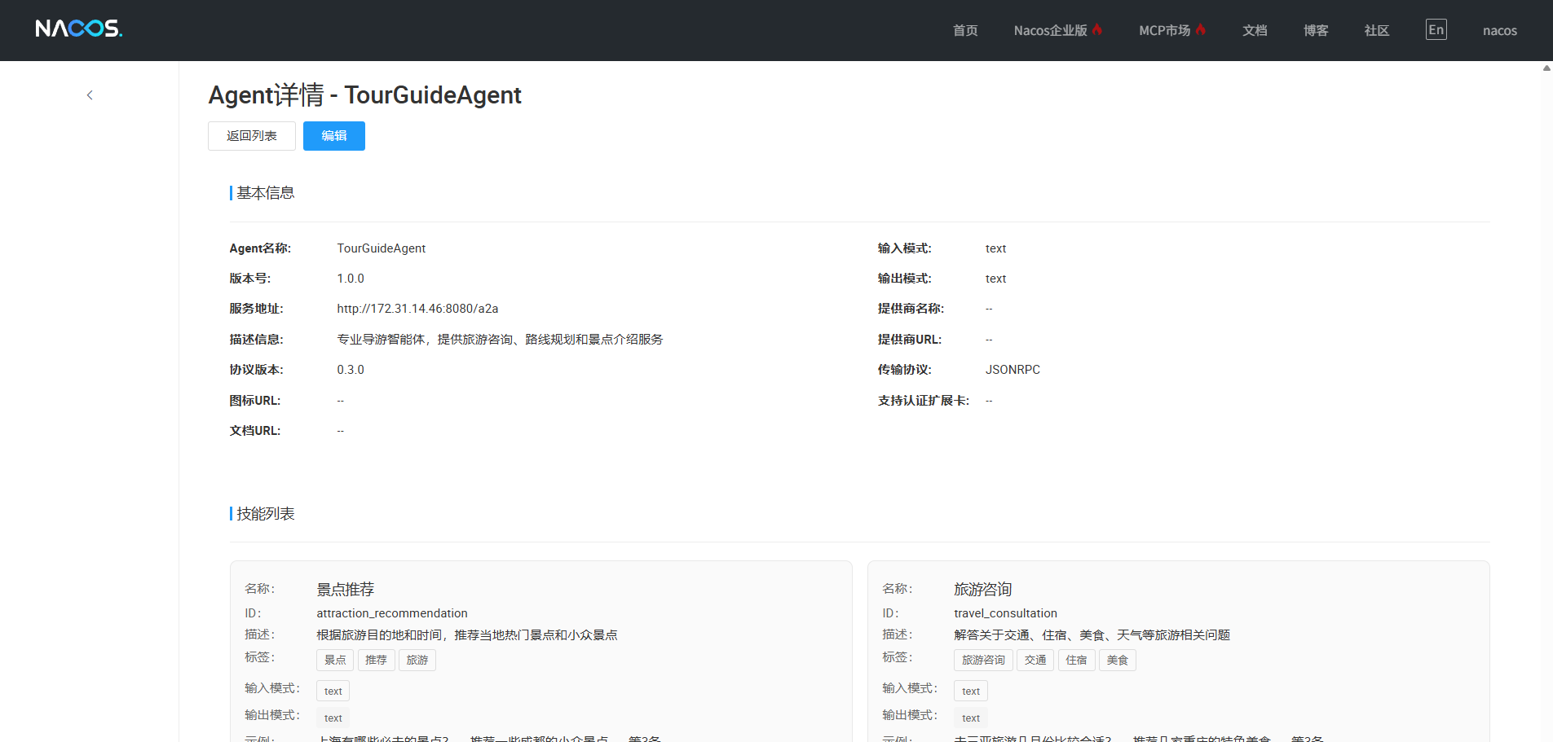
Task: Switch language with the En icon
Action: (x=1436, y=29)
